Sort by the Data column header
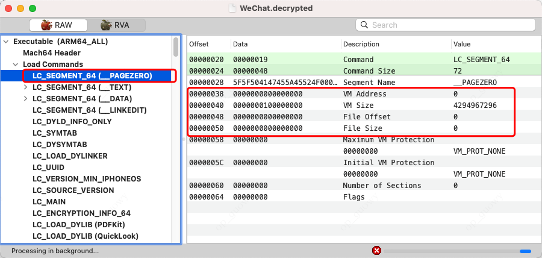Image resolution: width=542 pixels, height=258 pixels. pyautogui.click(x=286, y=44)
